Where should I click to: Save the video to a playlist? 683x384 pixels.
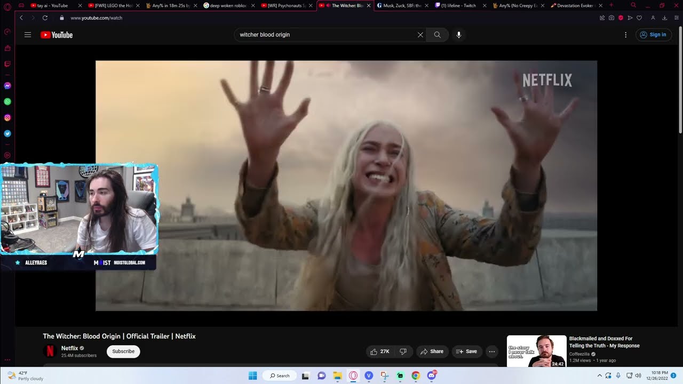(x=467, y=351)
